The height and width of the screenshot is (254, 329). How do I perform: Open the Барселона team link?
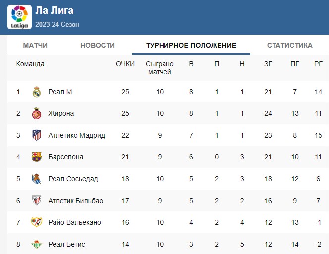tap(66, 157)
